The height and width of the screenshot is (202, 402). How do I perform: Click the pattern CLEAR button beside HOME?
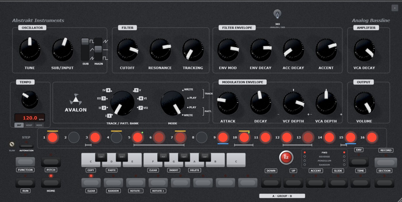(x=91, y=183)
